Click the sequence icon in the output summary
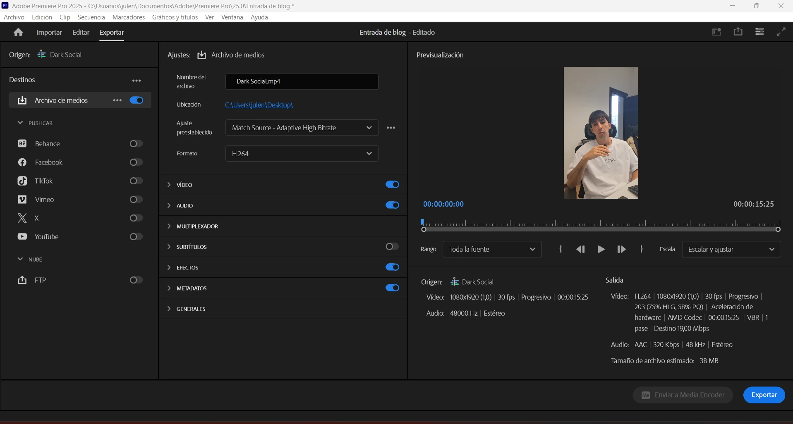 pyautogui.click(x=455, y=282)
